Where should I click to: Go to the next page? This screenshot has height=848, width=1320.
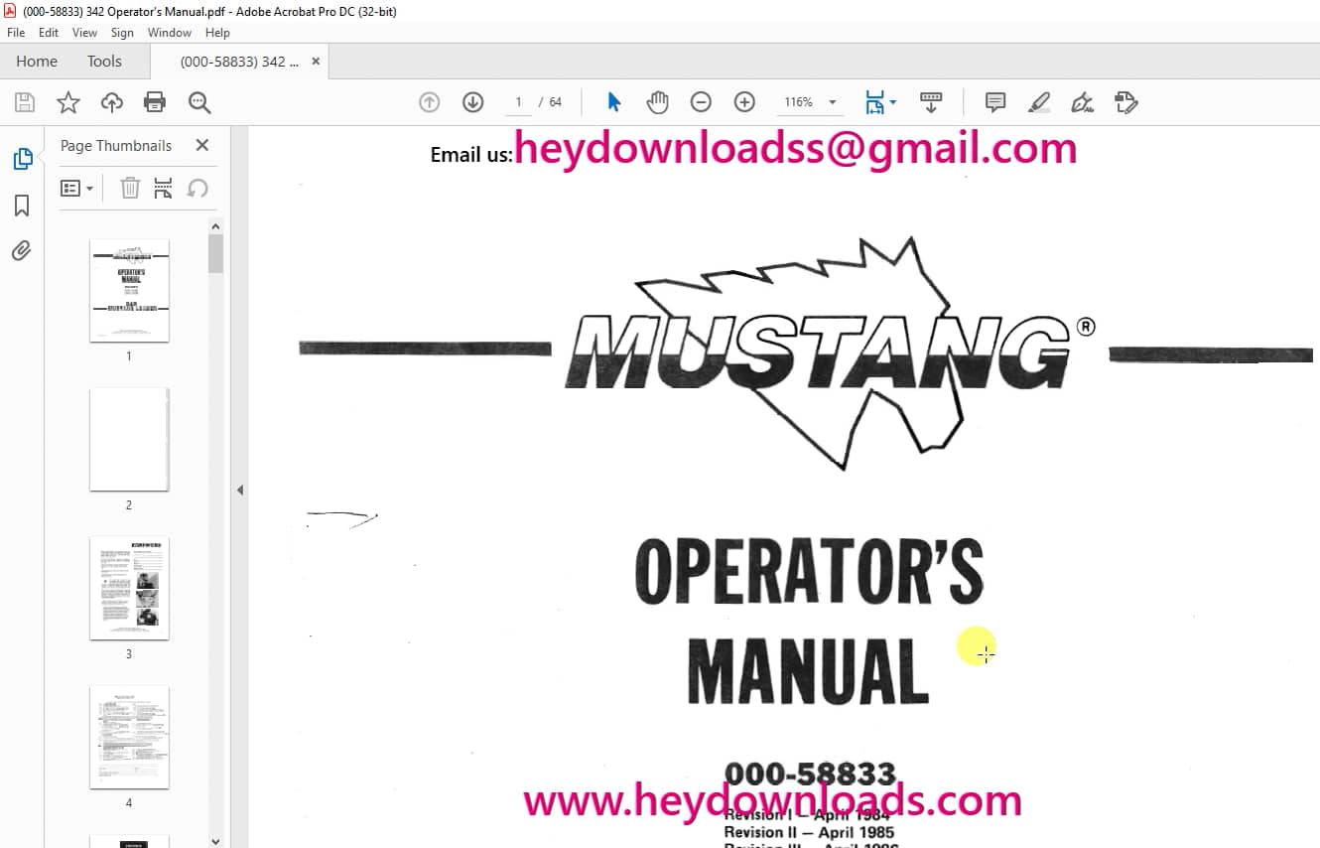pos(472,102)
